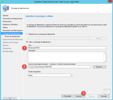
Task: Browse for the package source folder
Action: 99,67
